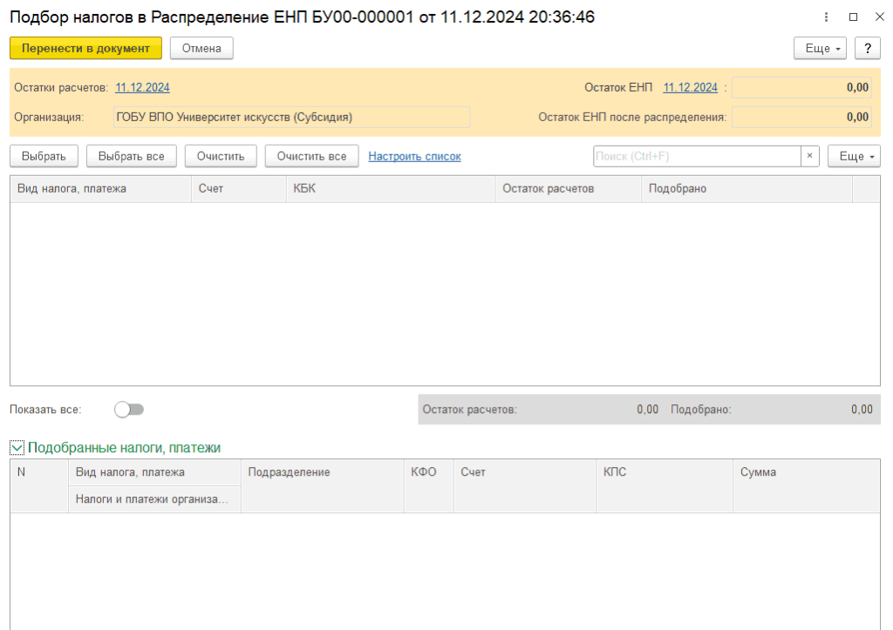Viewport: 893px width, 630px height.
Task: Click the 'Отмена' button
Action: 201,49
